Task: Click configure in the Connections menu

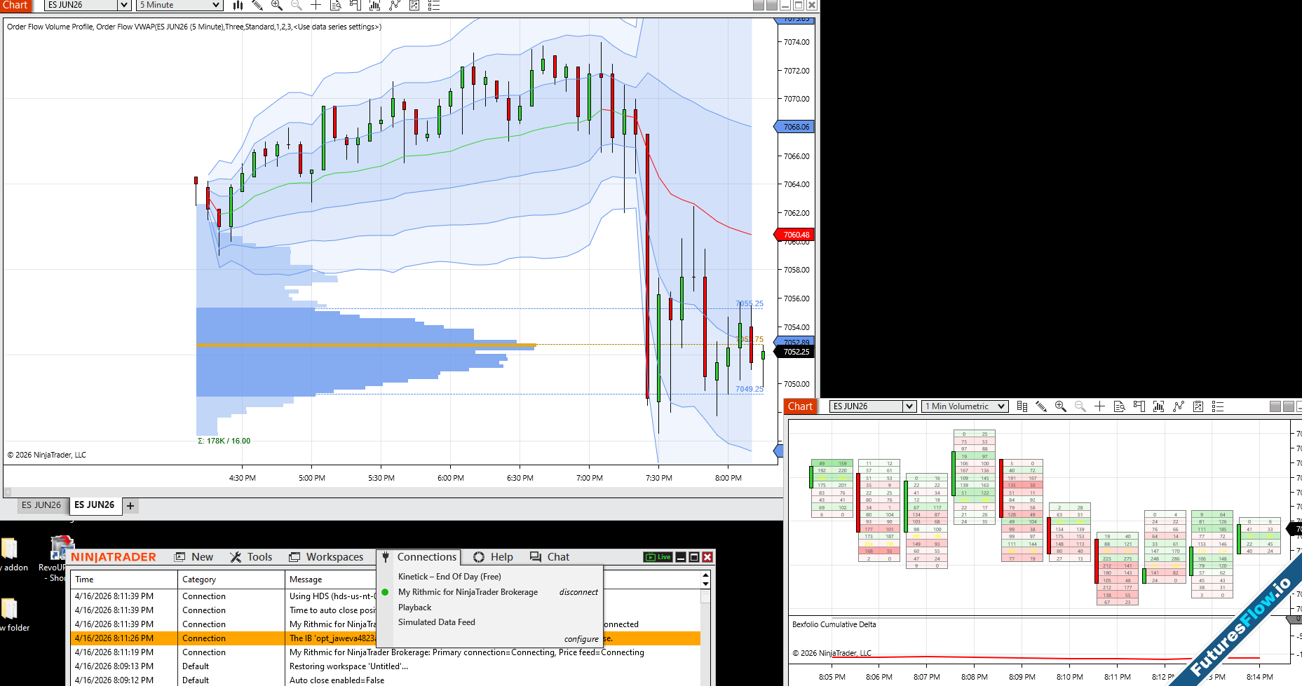Action: click(581, 639)
